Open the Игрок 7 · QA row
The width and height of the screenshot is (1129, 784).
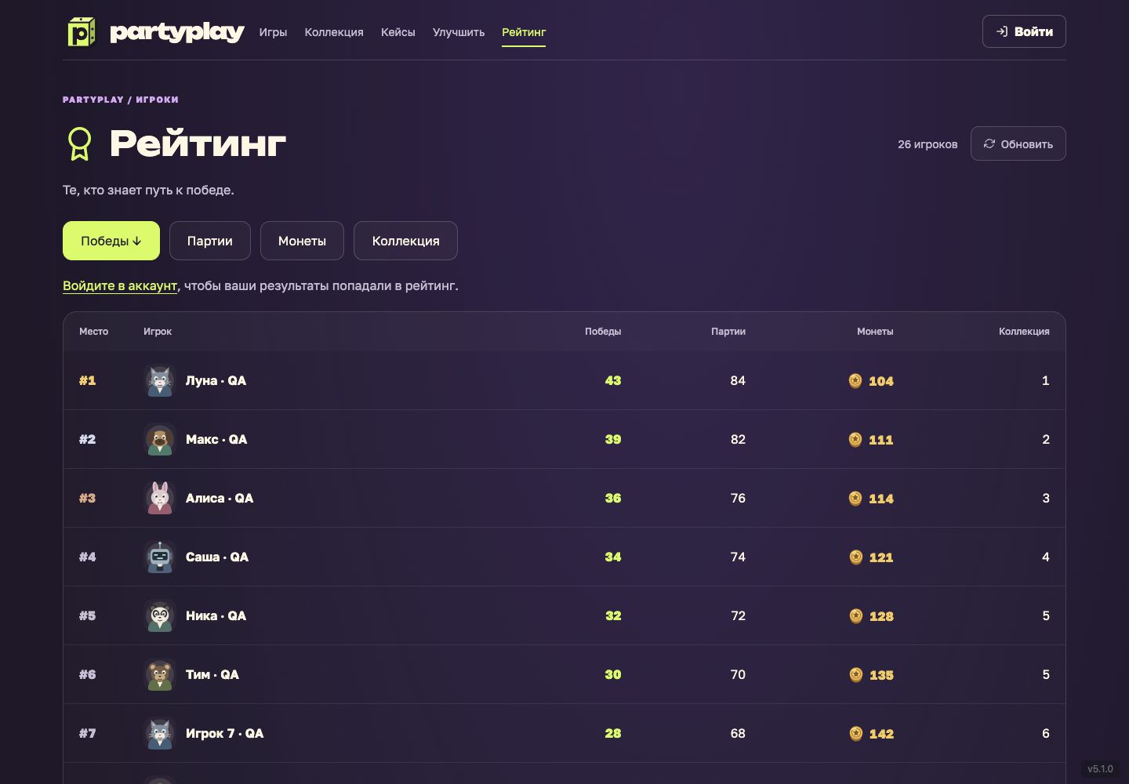coord(564,733)
